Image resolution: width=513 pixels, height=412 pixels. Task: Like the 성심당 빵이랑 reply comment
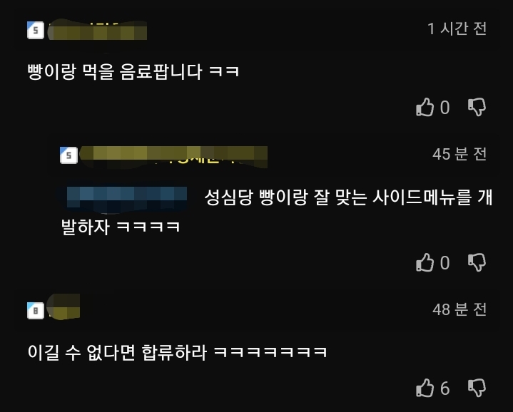click(425, 262)
